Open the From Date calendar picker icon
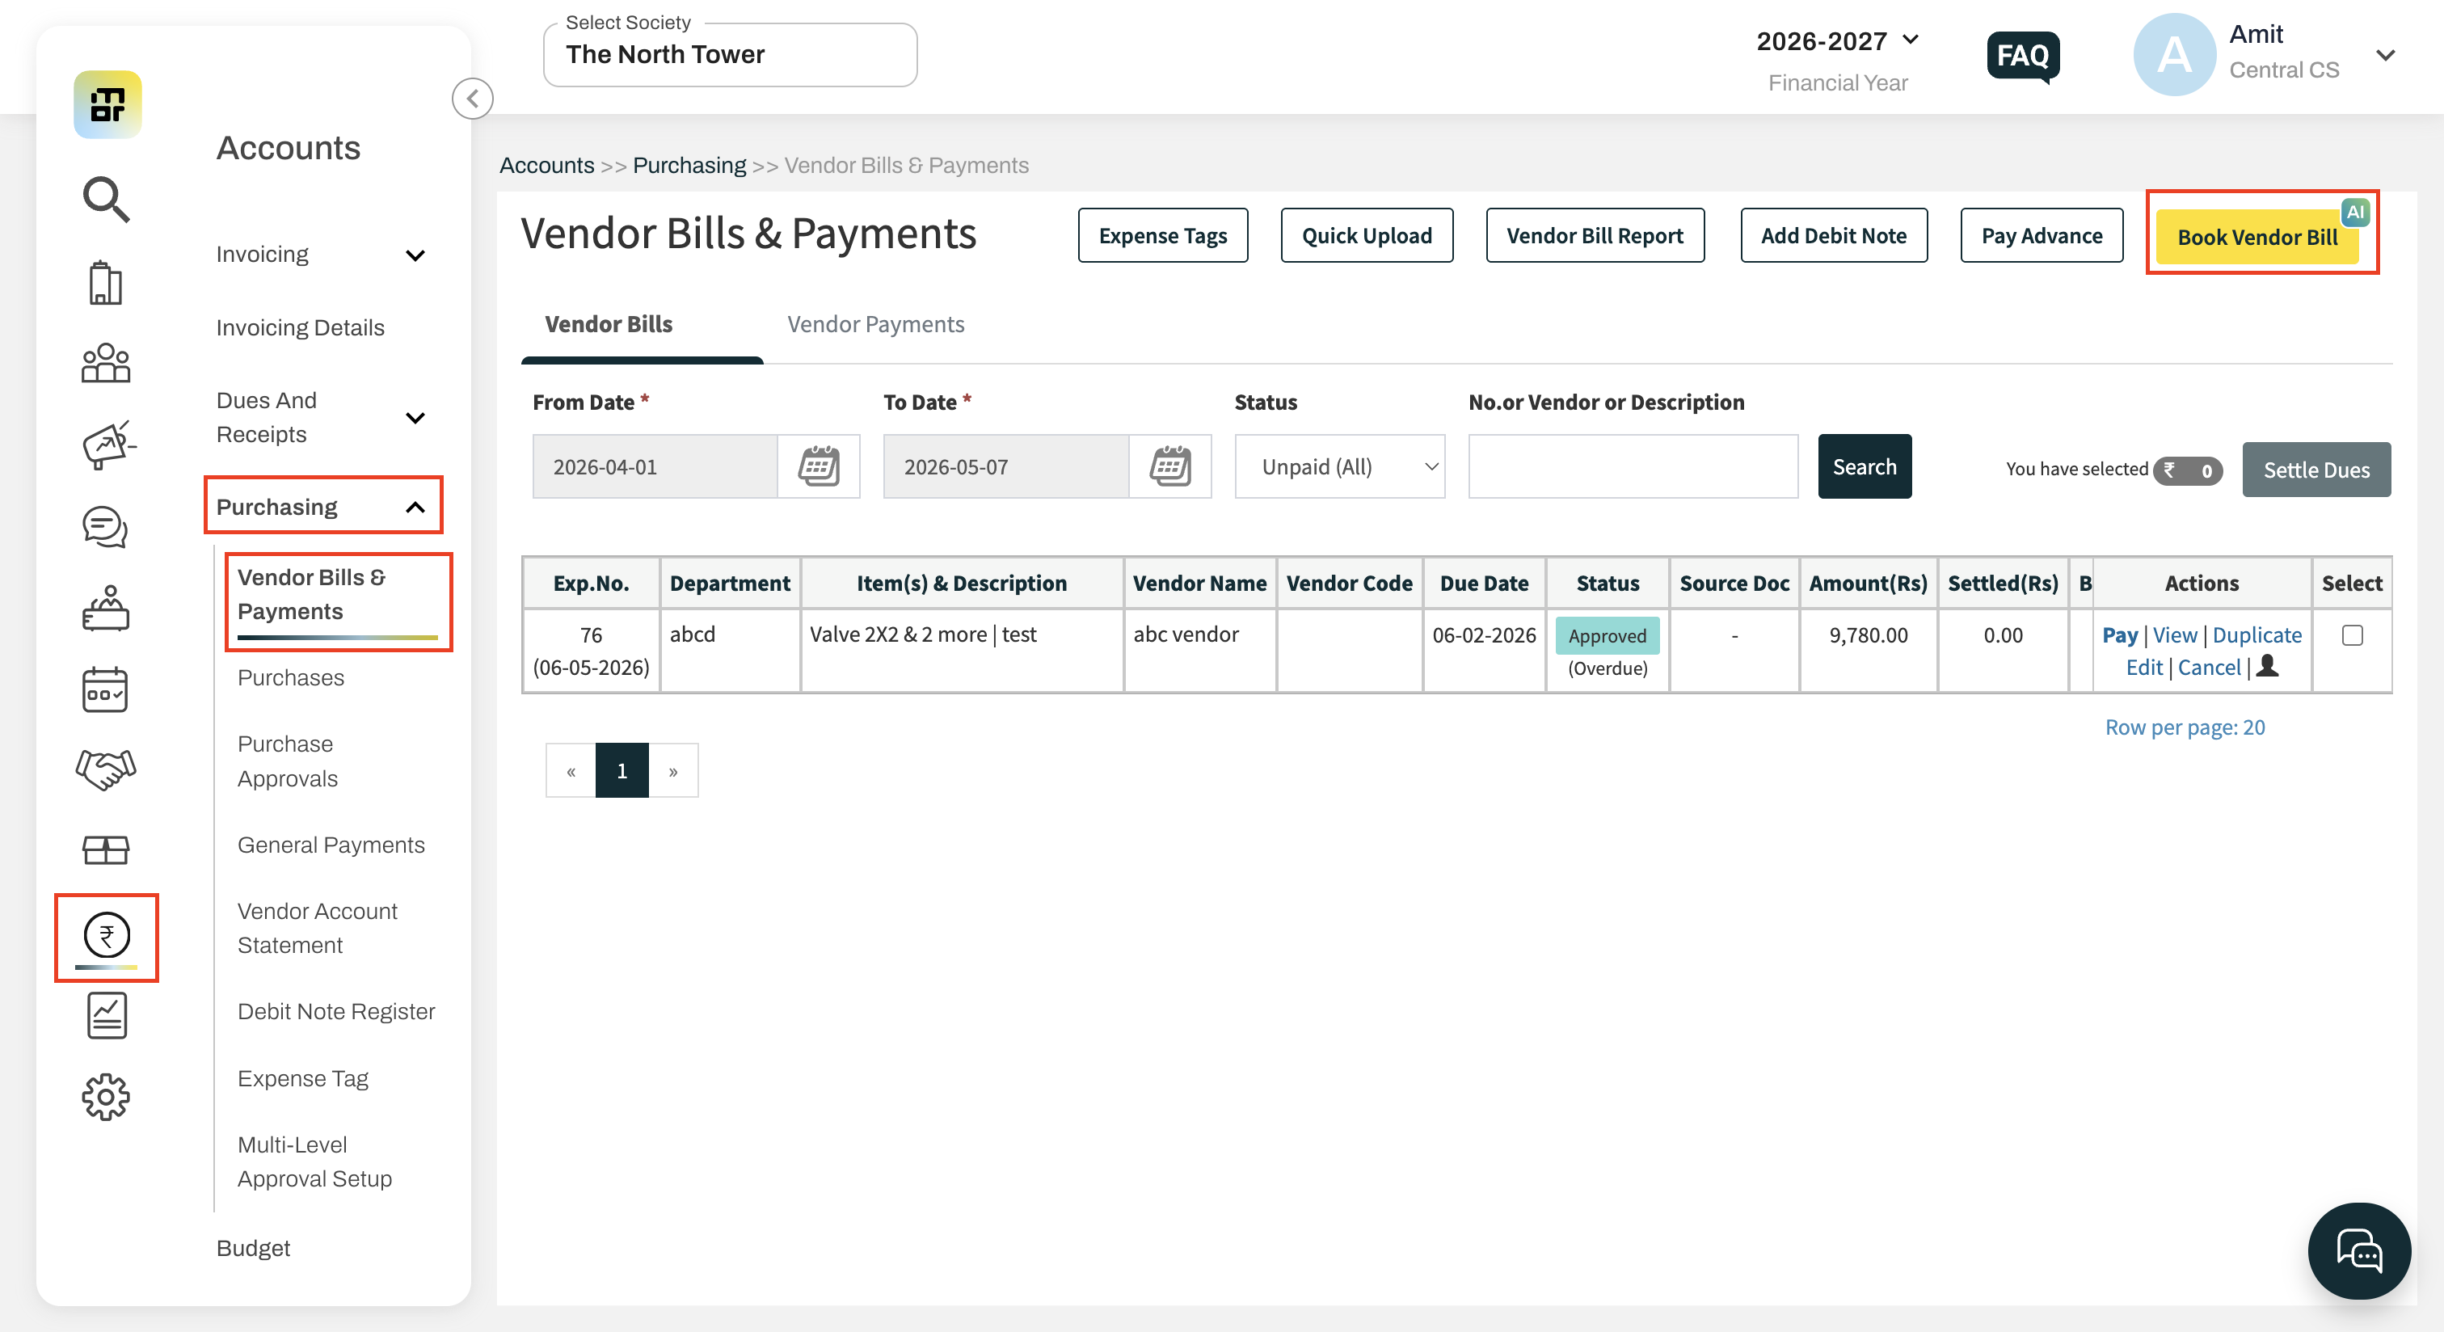The width and height of the screenshot is (2444, 1332). (x=818, y=466)
